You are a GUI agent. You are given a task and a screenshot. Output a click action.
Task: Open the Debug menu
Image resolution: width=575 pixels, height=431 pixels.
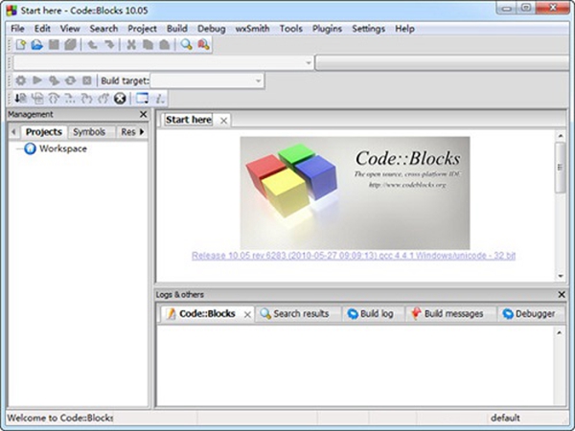[211, 29]
